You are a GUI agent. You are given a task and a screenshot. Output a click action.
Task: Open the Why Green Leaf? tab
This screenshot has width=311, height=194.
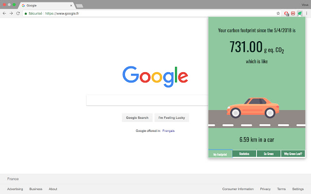point(293,154)
